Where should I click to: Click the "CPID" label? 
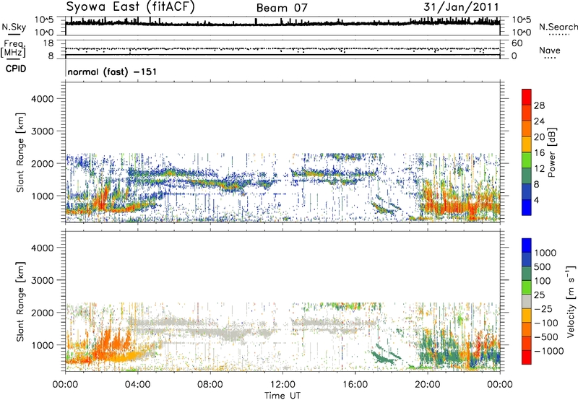pos(16,69)
